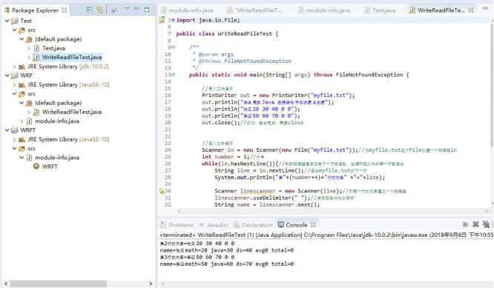This screenshot has width=494, height=288.
Task: Open the Problems view tab
Action: click(x=177, y=225)
